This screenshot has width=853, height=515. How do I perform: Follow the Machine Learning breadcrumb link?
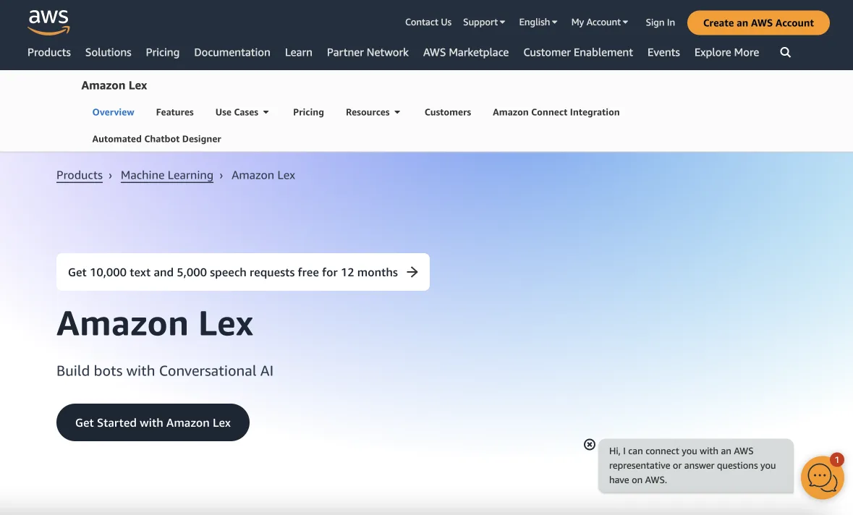coord(166,175)
